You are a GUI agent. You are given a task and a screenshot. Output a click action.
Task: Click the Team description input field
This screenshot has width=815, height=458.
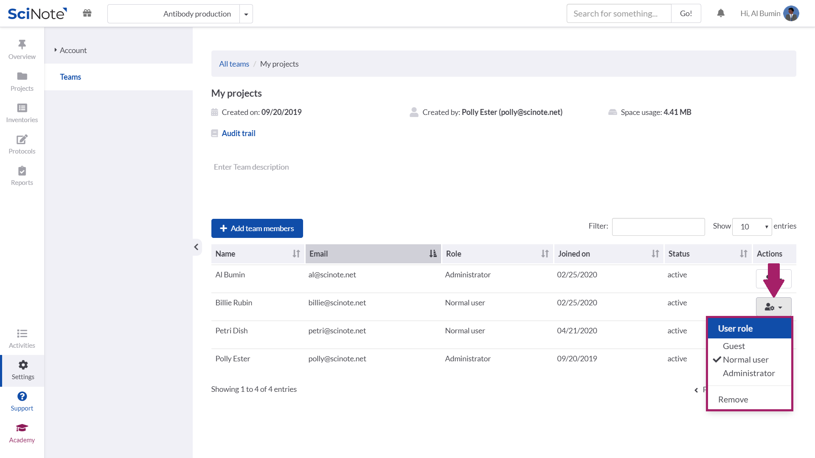(x=251, y=167)
